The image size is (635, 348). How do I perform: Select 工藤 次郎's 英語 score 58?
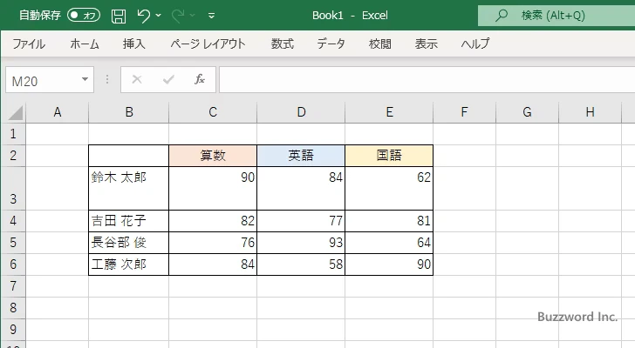301,264
